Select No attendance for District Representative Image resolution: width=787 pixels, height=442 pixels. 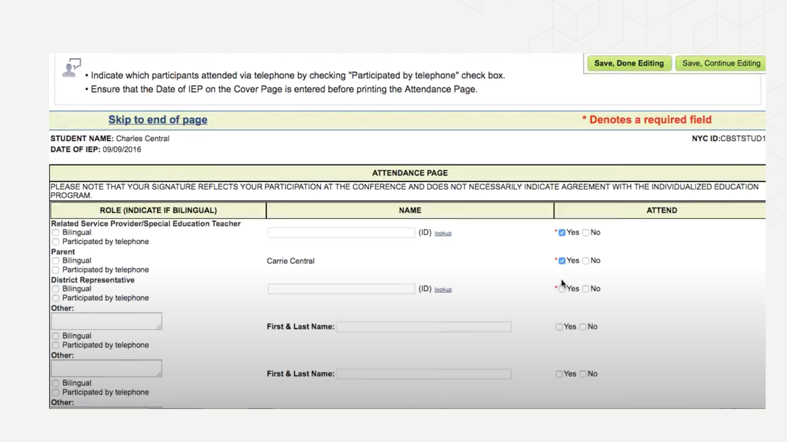coord(586,289)
